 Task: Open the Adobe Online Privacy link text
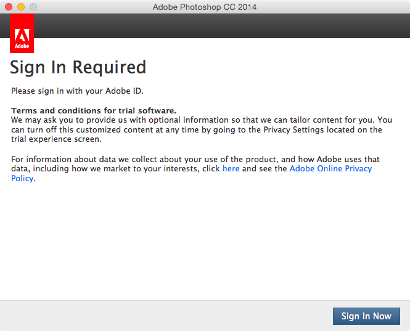pos(330,169)
